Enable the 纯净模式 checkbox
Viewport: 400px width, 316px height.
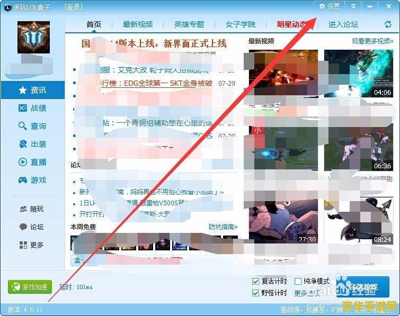[298, 281]
